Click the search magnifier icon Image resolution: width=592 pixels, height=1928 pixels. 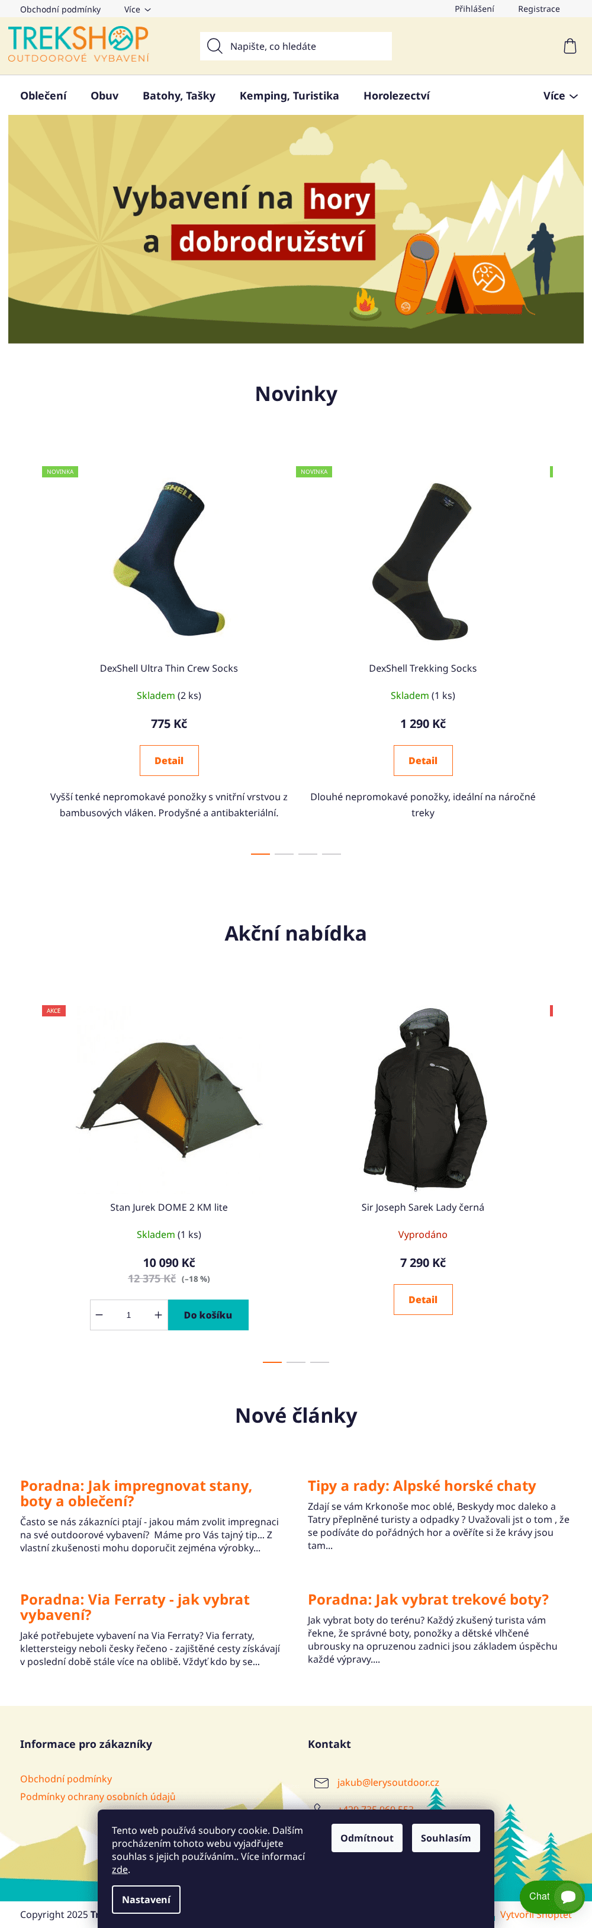pyautogui.click(x=214, y=46)
